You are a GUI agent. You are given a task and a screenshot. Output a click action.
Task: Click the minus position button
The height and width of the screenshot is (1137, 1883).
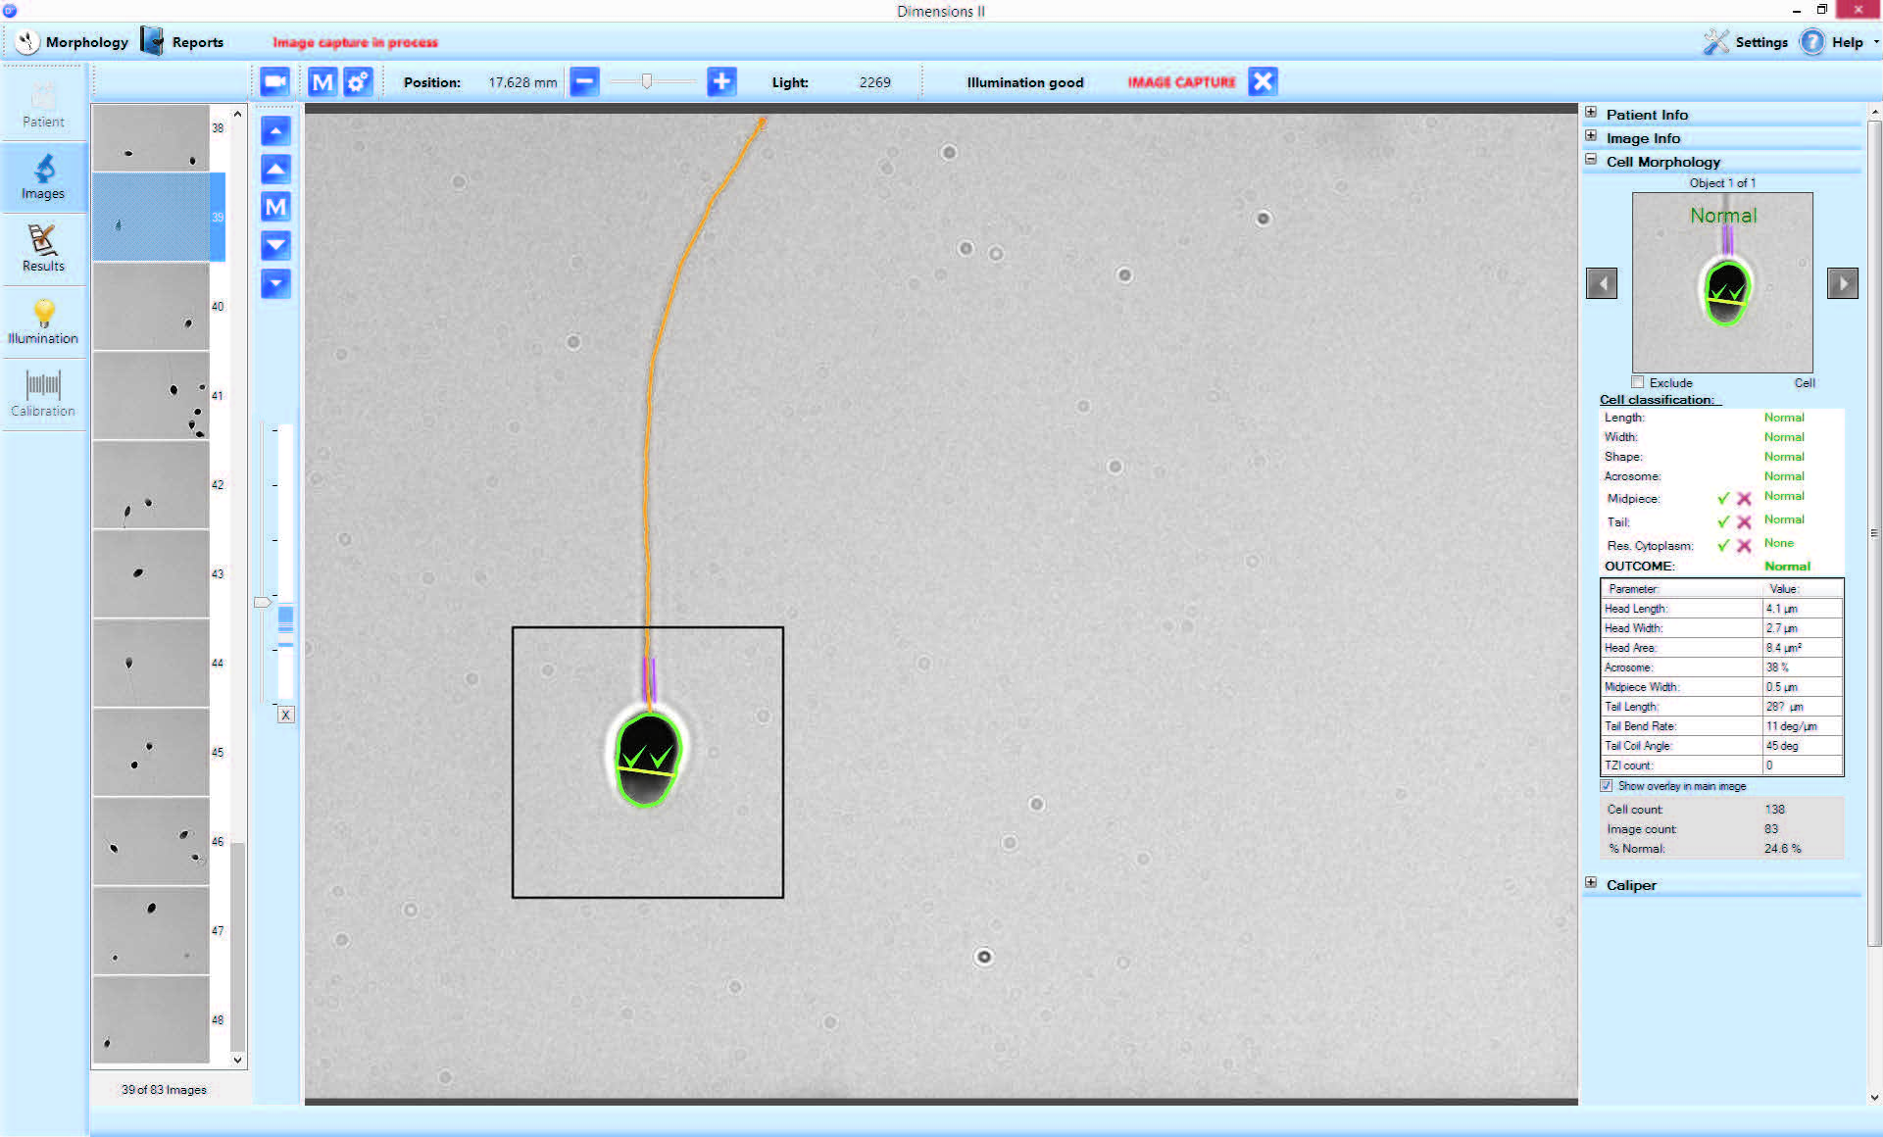click(x=584, y=82)
